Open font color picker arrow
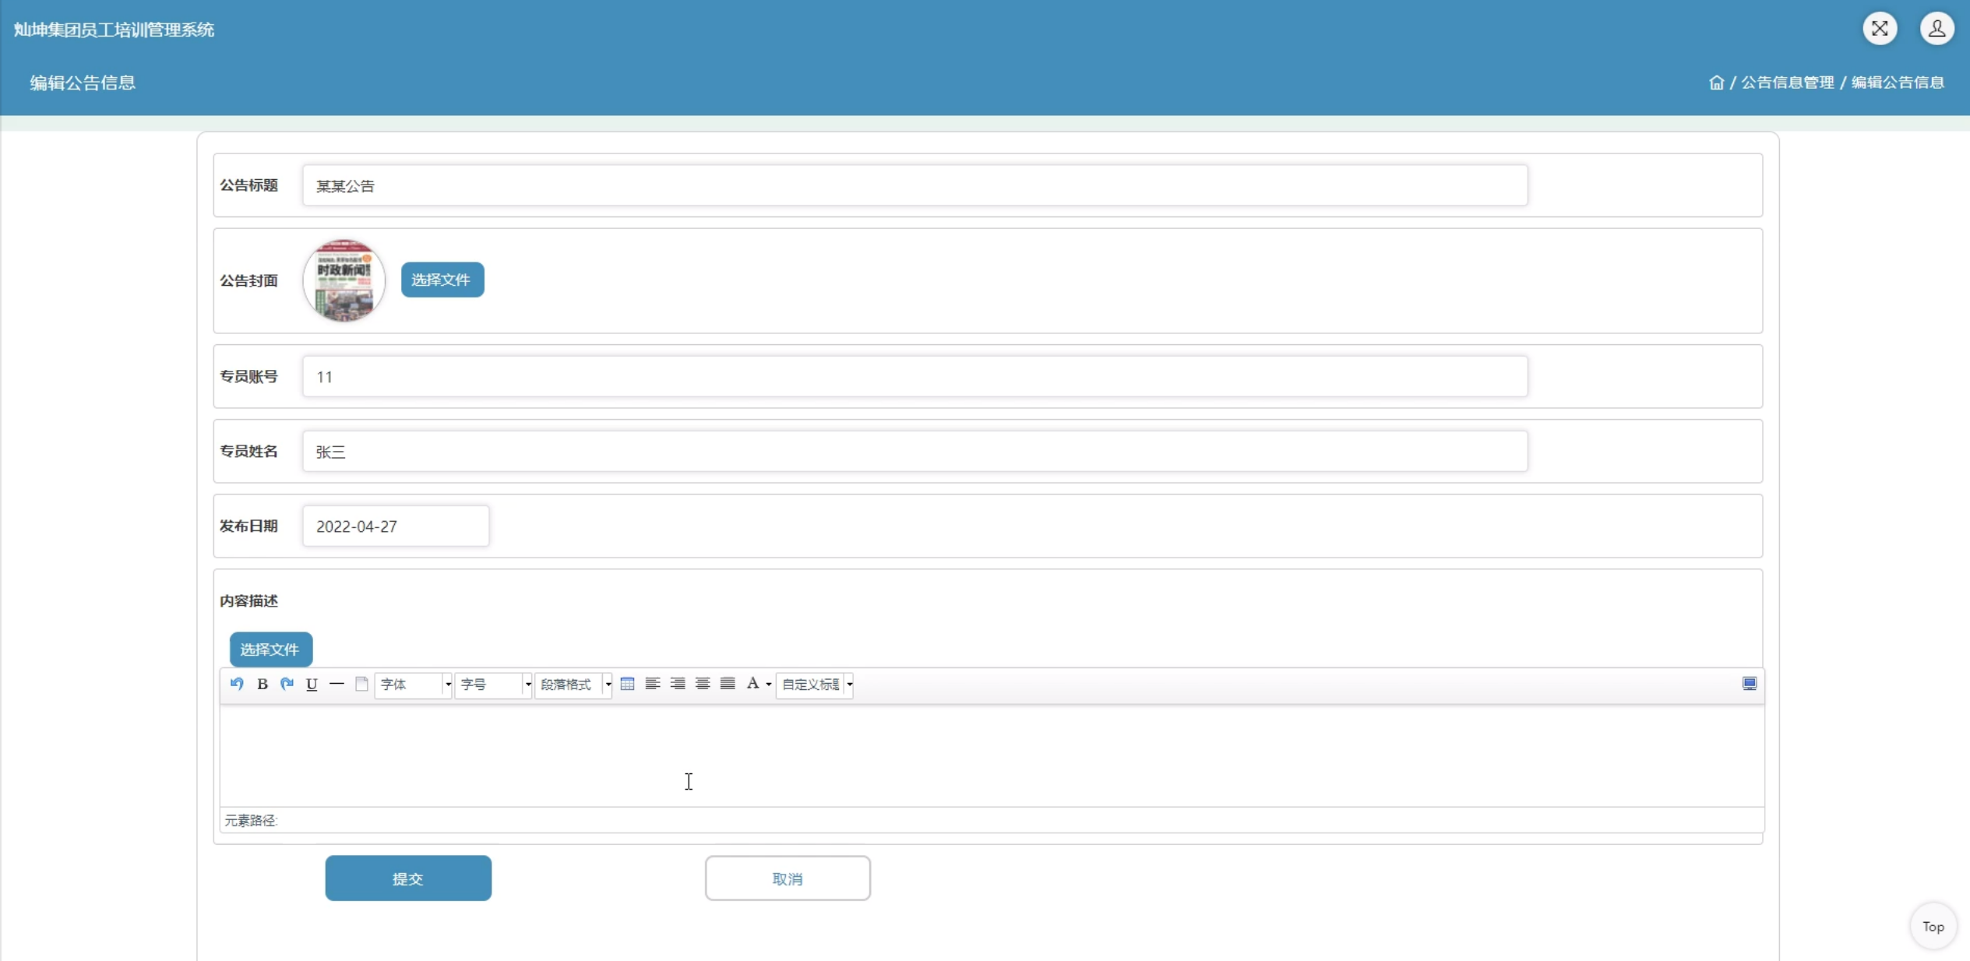This screenshot has width=1970, height=961. click(x=769, y=685)
